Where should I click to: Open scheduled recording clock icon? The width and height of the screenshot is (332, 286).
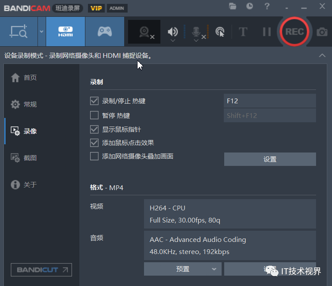click(250, 6)
